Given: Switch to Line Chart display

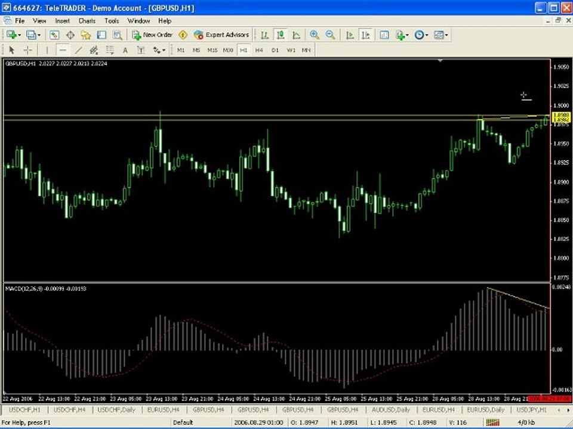Looking at the screenshot, I should (297, 35).
